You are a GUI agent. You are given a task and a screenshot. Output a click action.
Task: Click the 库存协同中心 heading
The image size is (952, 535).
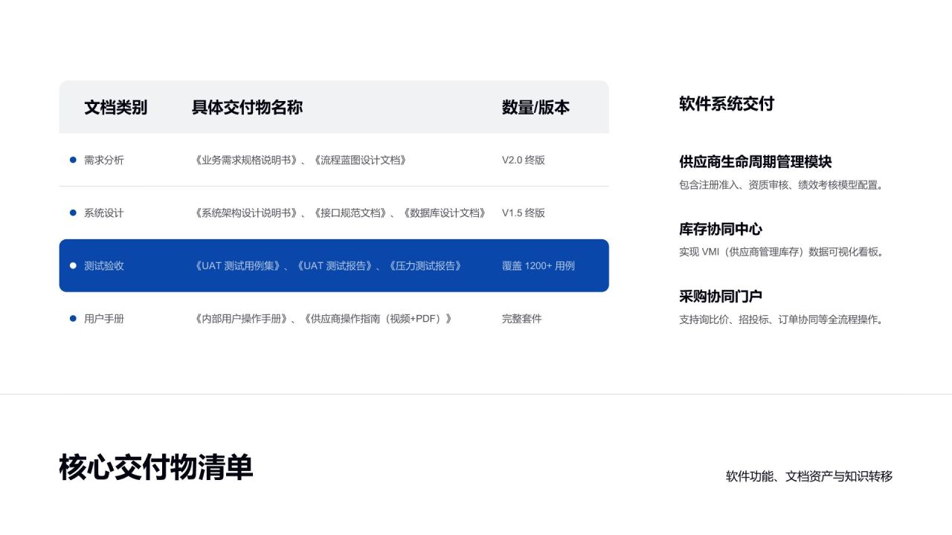tap(721, 229)
